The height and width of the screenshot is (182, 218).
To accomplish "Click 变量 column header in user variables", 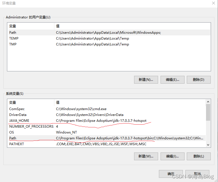I will tap(31, 26).
